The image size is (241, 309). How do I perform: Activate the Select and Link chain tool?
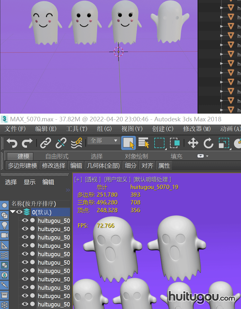[46, 143]
